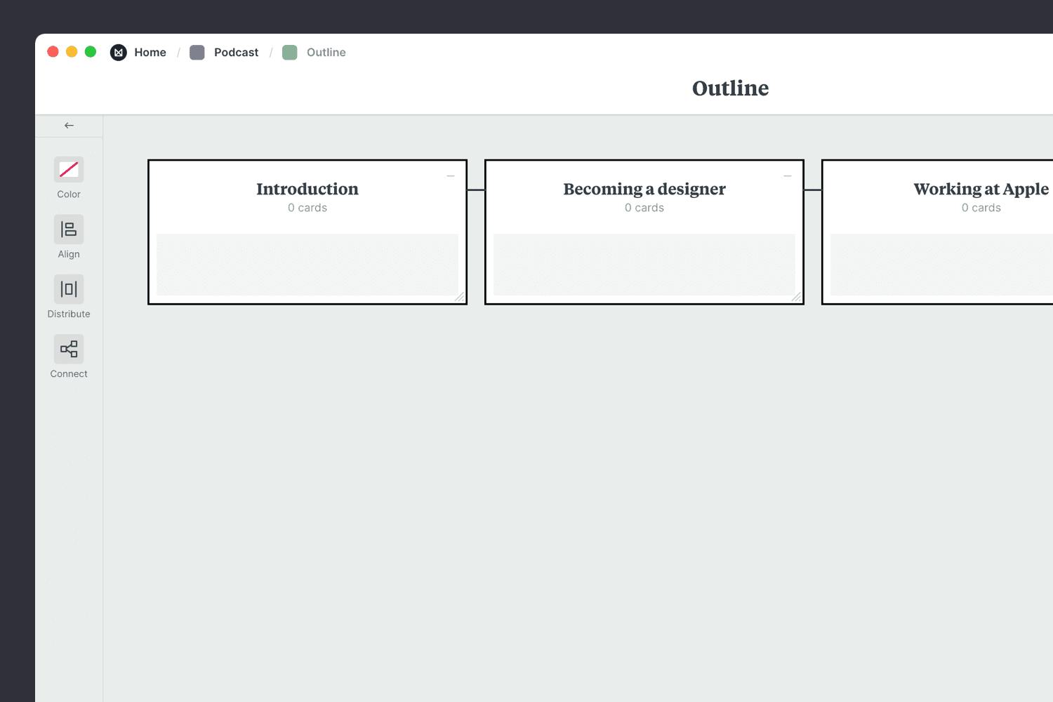The image size is (1053, 702).
Task: Click the green Outline board icon
Action: point(290,53)
